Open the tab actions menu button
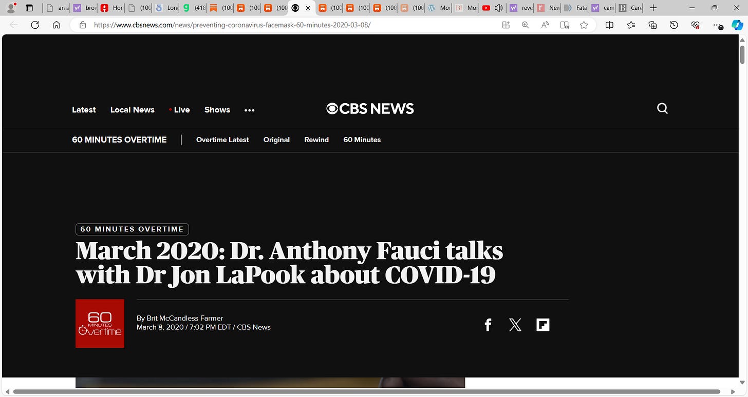This screenshot has width=748, height=397. click(29, 8)
